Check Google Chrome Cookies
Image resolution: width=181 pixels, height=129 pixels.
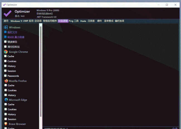tap(5, 61)
